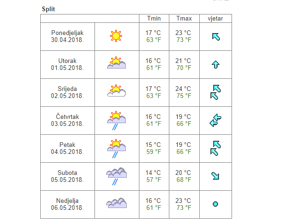Click the rainy clouds icon for Subota
This screenshot has width=283, height=222.
click(x=116, y=176)
